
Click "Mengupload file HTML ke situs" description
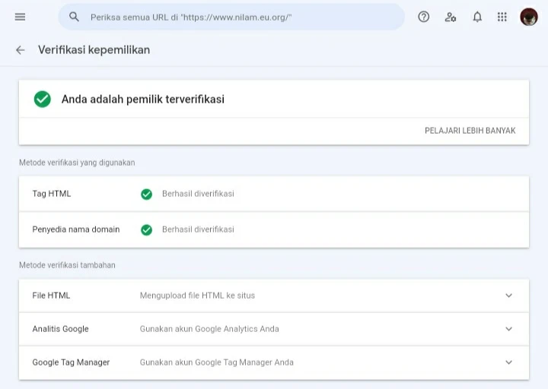[197, 296]
